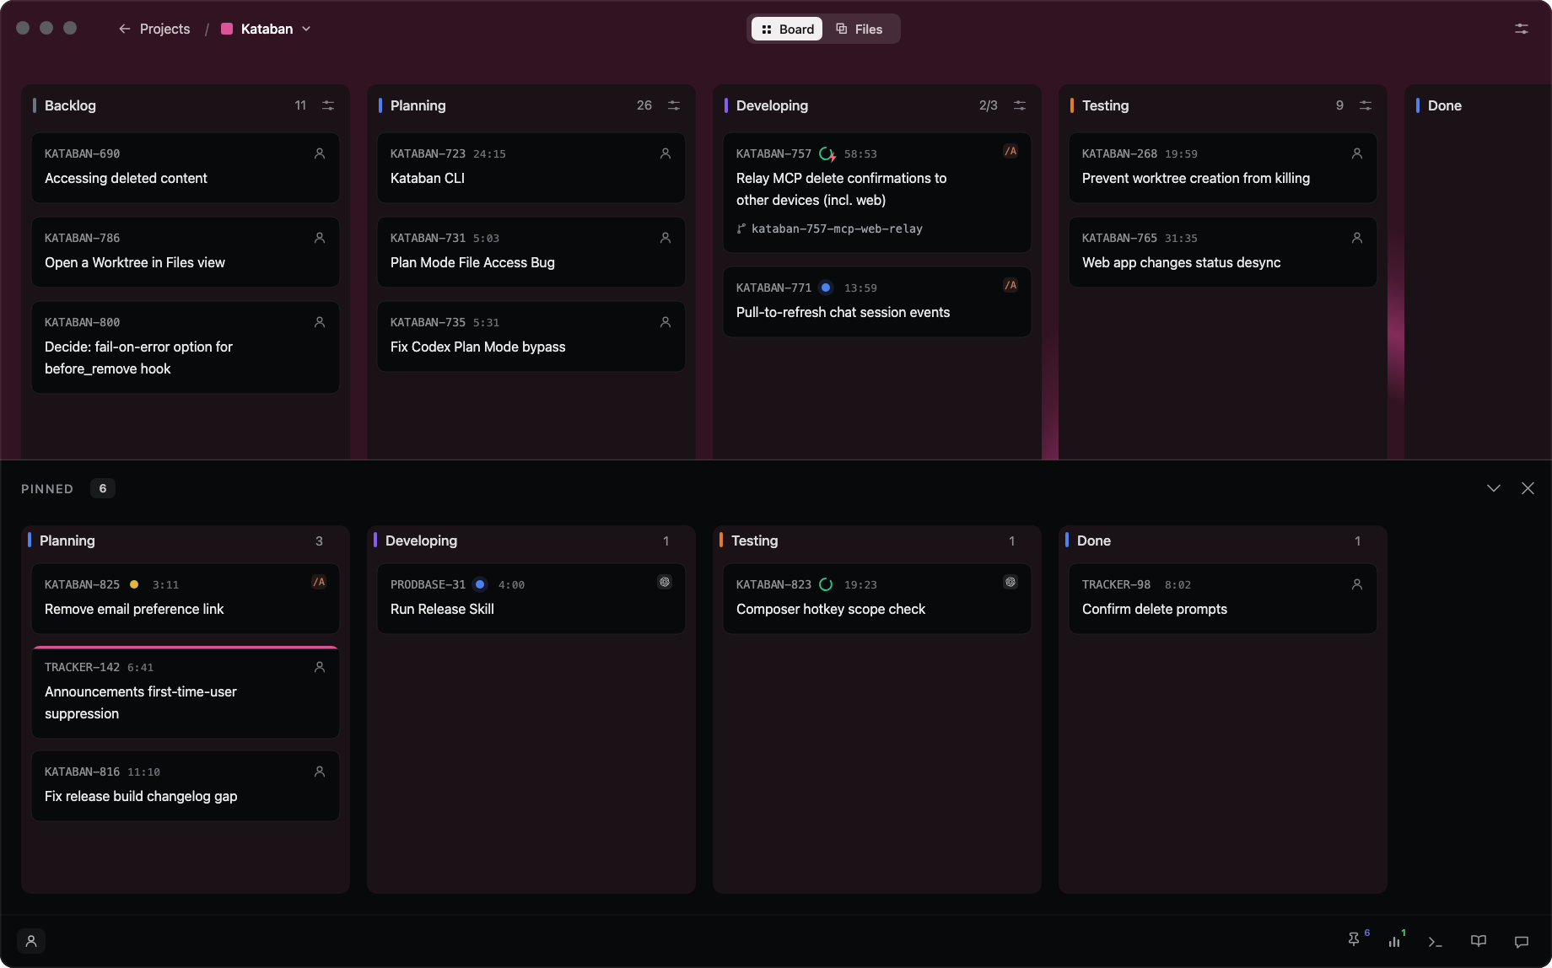Screen dimensions: 1552x968
Task: Click the agent icon on PRODBASE-31 card
Action: click(665, 582)
